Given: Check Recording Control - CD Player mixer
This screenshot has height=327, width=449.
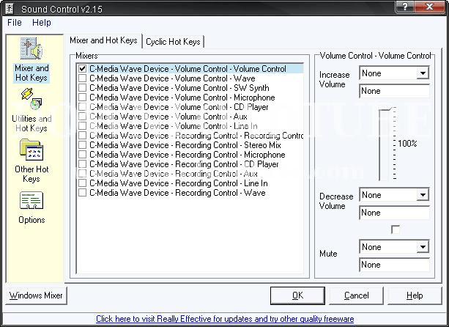Looking at the screenshot, I should [83, 164].
